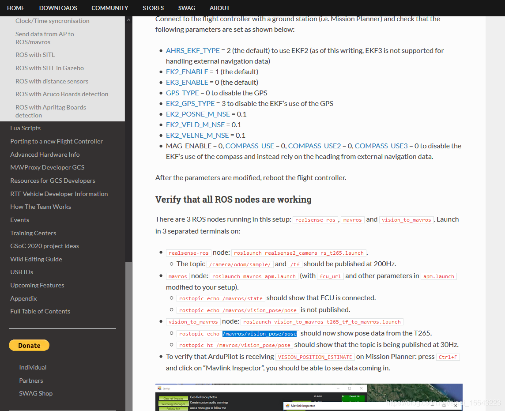Visit the SWAG Shop link
The image size is (505, 411).
(x=36, y=394)
